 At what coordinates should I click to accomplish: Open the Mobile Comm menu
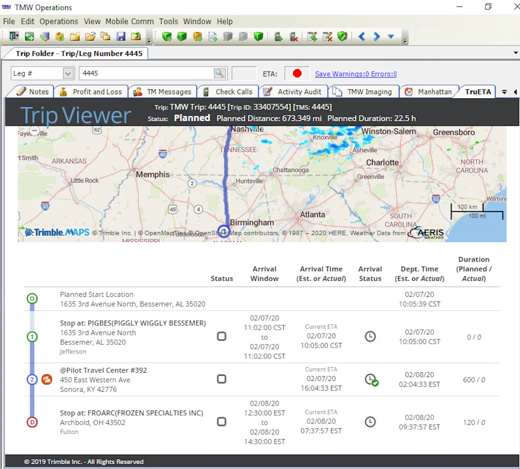tap(130, 21)
